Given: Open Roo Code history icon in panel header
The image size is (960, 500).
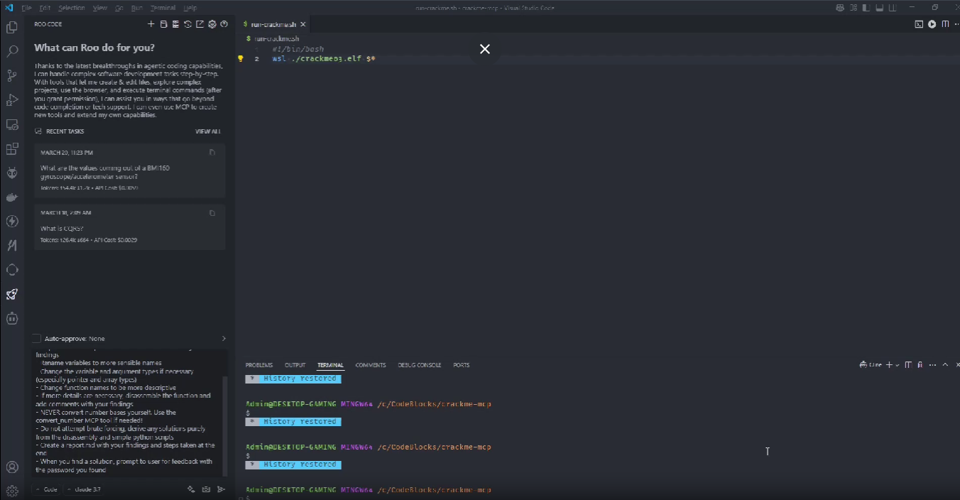Looking at the screenshot, I should 187,24.
